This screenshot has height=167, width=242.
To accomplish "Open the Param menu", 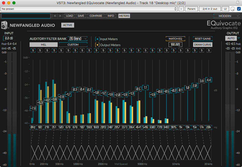I will (191, 9).
